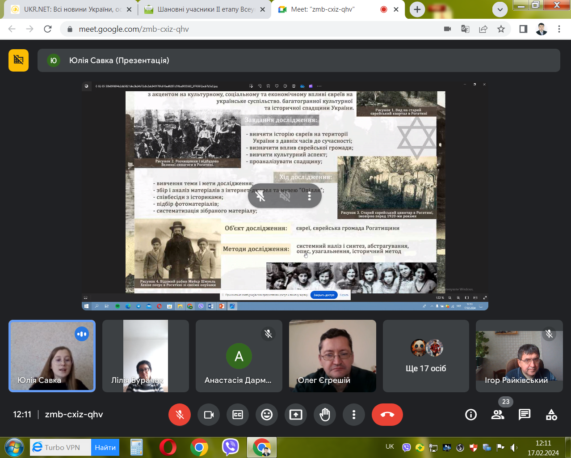Click the present now icon
This screenshot has width=571, height=458.
point(296,415)
